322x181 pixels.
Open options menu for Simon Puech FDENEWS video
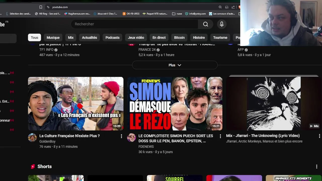(220, 136)
